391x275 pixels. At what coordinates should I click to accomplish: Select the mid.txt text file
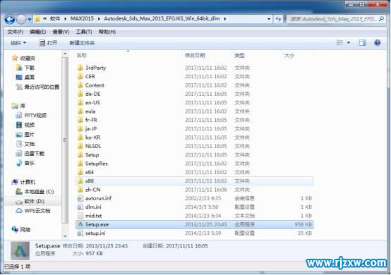(195, 216)
